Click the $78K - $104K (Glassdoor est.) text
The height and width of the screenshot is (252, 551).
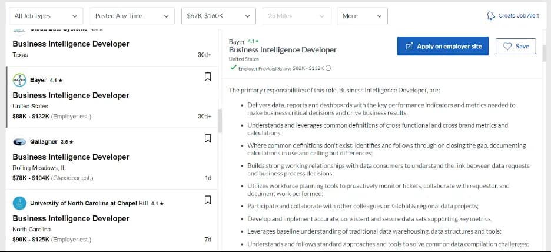[x=53, y=178]
